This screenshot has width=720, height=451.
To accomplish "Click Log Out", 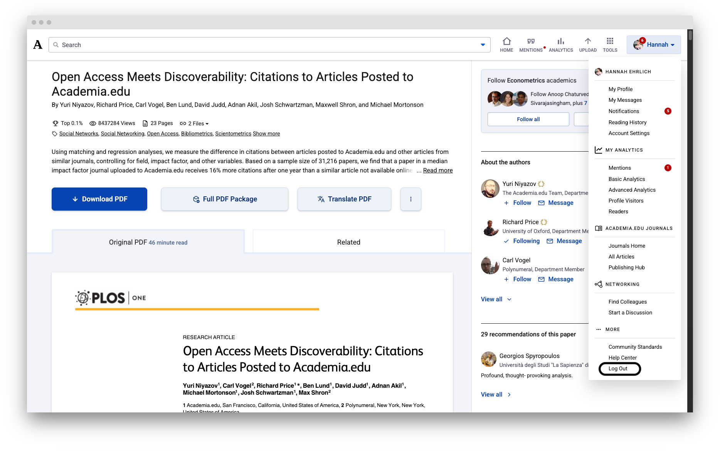I will tap(618, 369).
